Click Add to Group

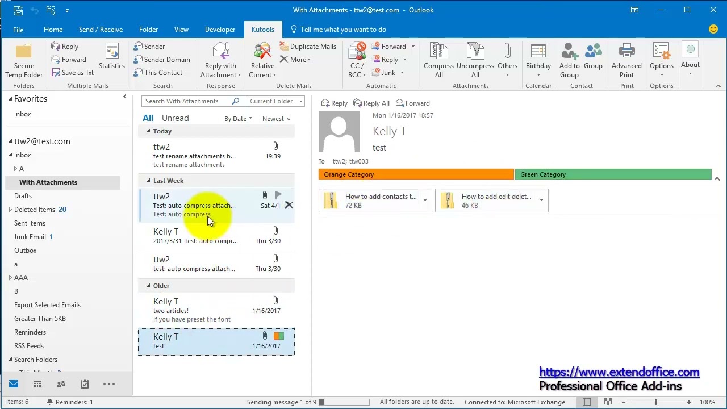click(x=569, y=61)
